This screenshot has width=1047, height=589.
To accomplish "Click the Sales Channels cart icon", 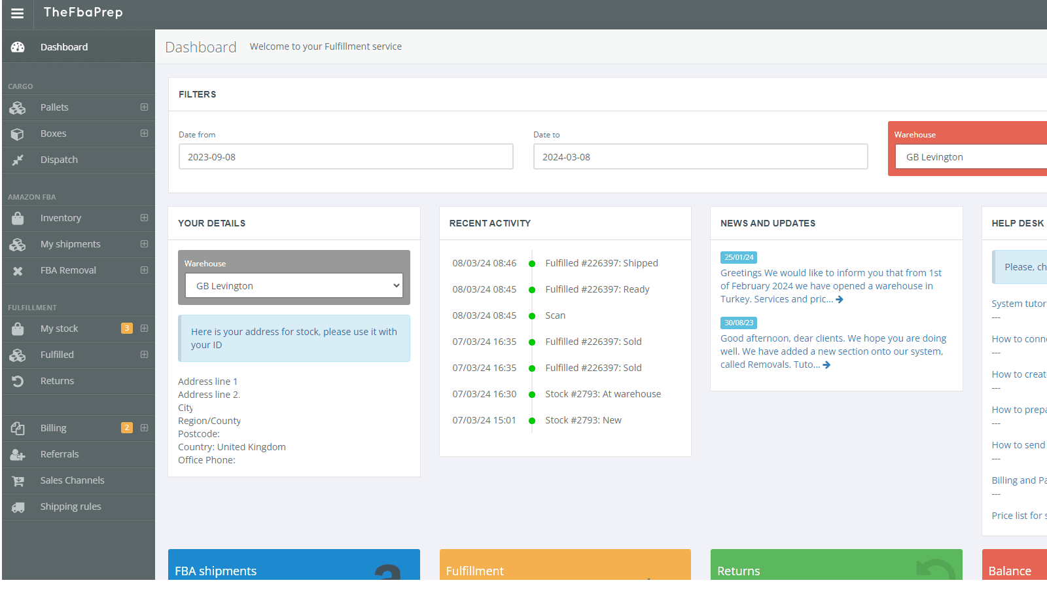I will [18, 480].
